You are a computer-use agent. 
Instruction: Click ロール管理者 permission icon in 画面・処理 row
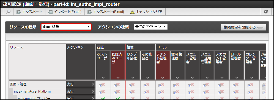[x=236, y=85]
